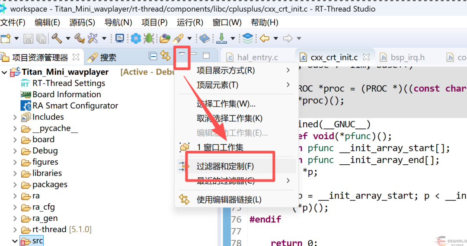Click the save all disks icon
The width and height of the screenshot is (467, 246).
pyautogui.click(x=42, y=38)
